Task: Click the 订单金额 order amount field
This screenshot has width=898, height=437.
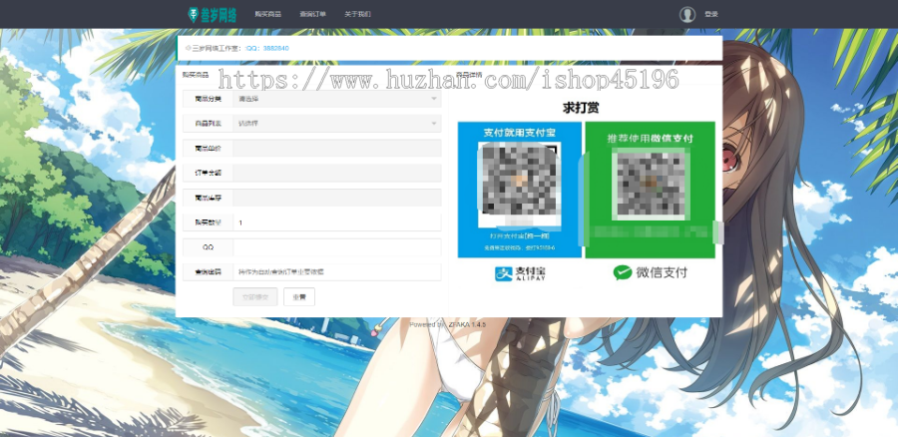Action: pos(337,173)
